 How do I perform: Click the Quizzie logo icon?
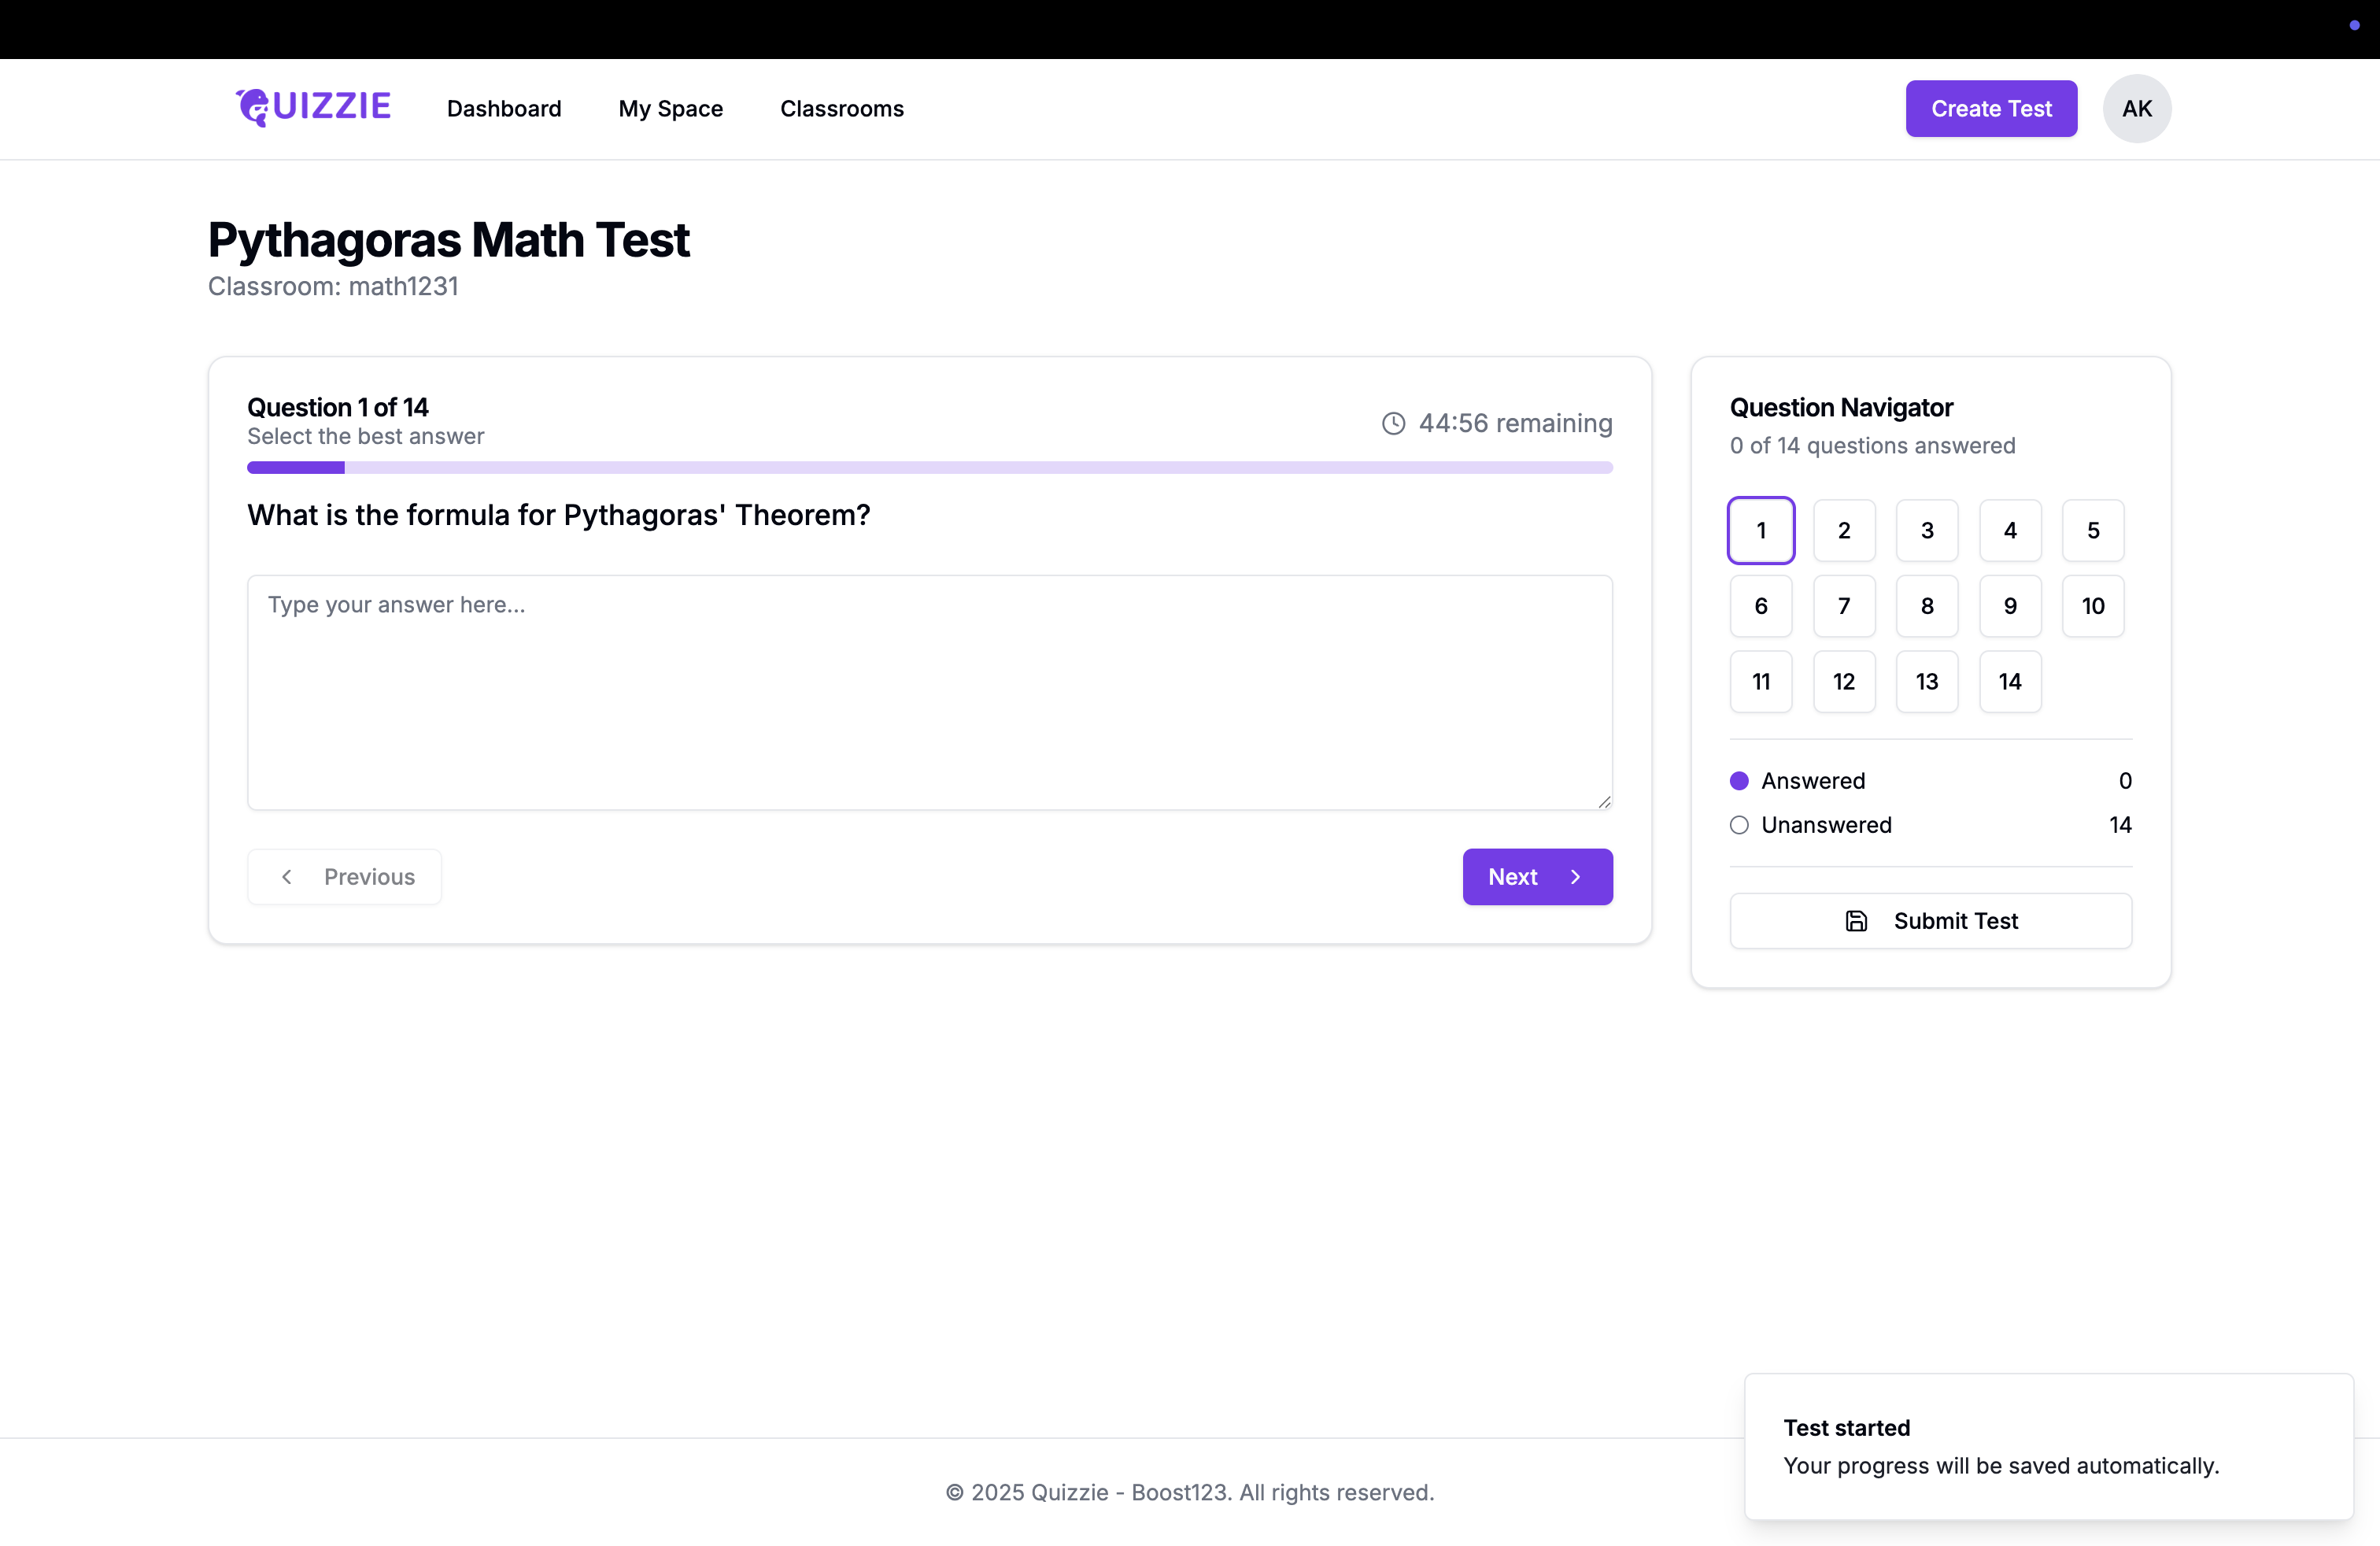click(253, 107)
